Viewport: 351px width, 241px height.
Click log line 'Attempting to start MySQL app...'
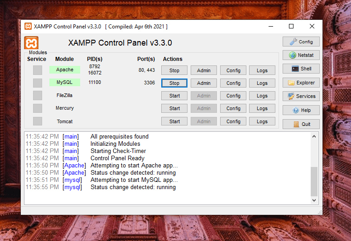(134, 180)
